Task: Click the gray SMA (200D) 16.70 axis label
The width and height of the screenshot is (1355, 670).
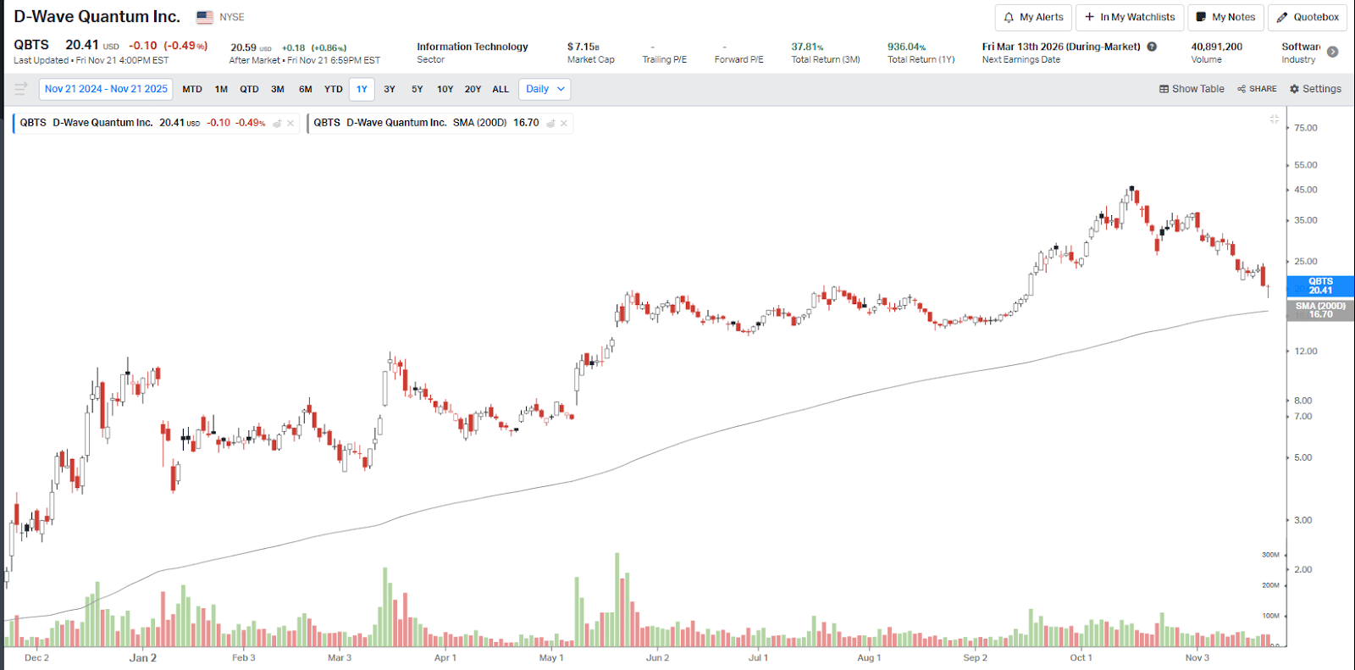Action: coord(1320,310)
